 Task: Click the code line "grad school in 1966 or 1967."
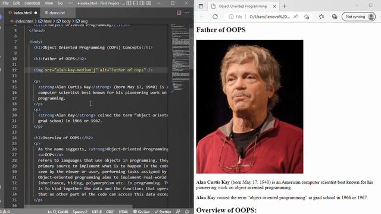point(70,121)
